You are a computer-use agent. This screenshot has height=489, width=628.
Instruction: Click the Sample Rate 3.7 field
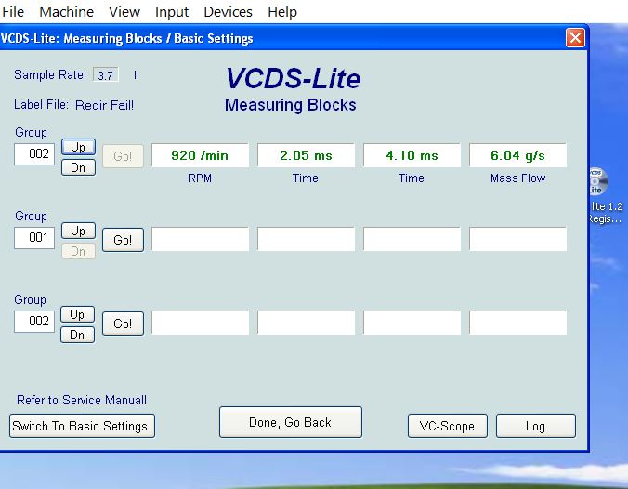tap(106, 75)
